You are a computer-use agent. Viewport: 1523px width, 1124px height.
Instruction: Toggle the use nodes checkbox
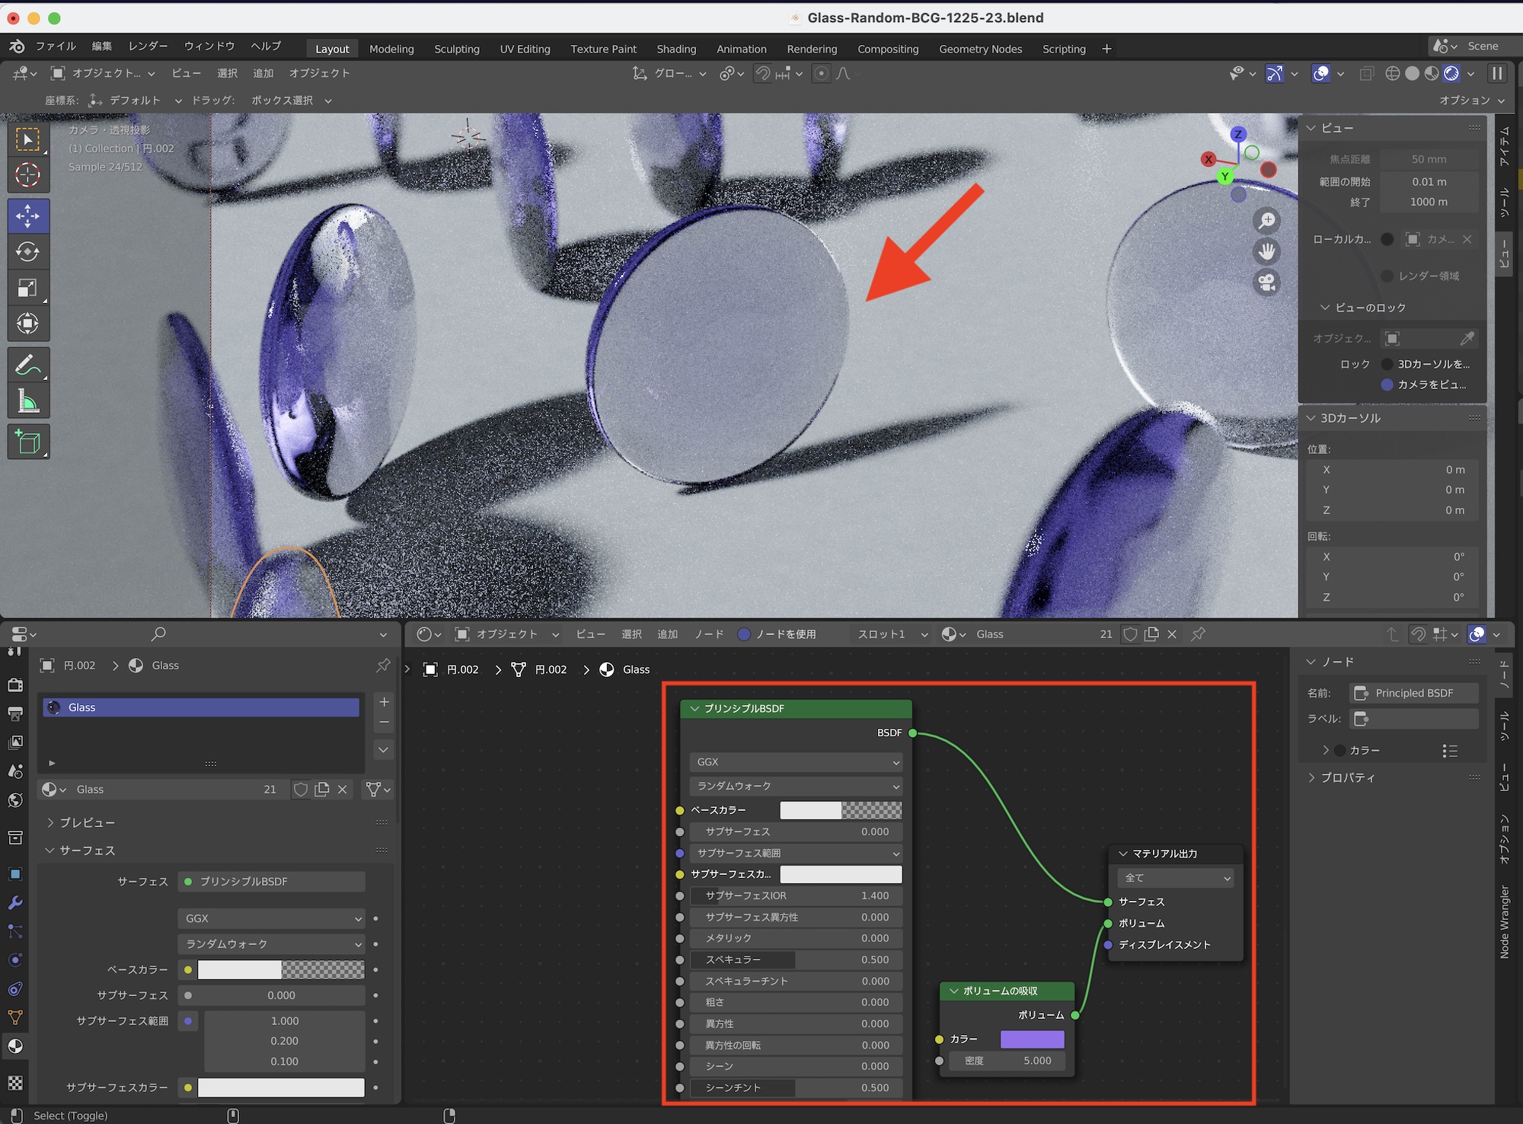(x=744, y=634)
